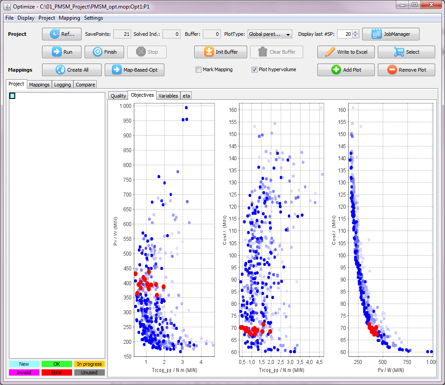This screenshot has height=385, width=445.
Task: Click the Refresh arrow icon button
Action: pos(55,34)
